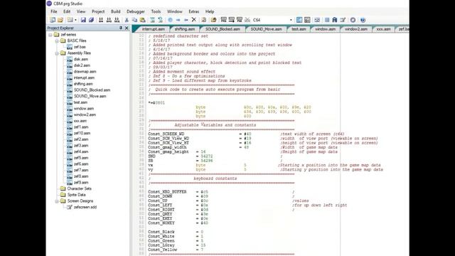Click the Copy toolbar icon

pyautogui.click(x=134, y=20)
